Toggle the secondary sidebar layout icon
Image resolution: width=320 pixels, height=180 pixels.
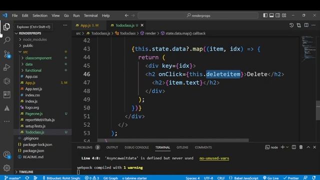click(277, 15)
